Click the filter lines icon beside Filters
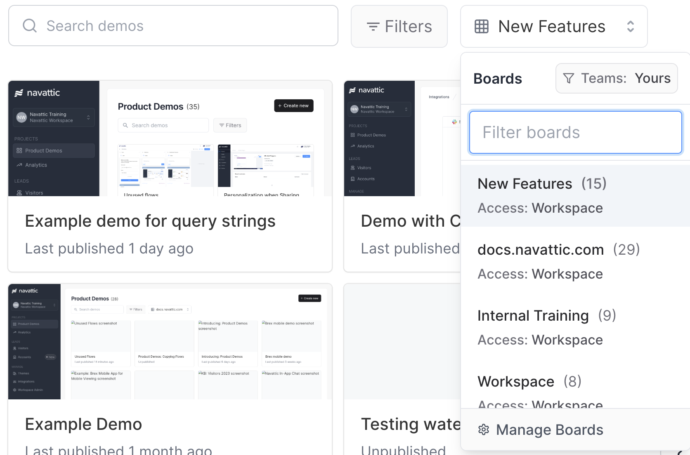 [373, 27]
